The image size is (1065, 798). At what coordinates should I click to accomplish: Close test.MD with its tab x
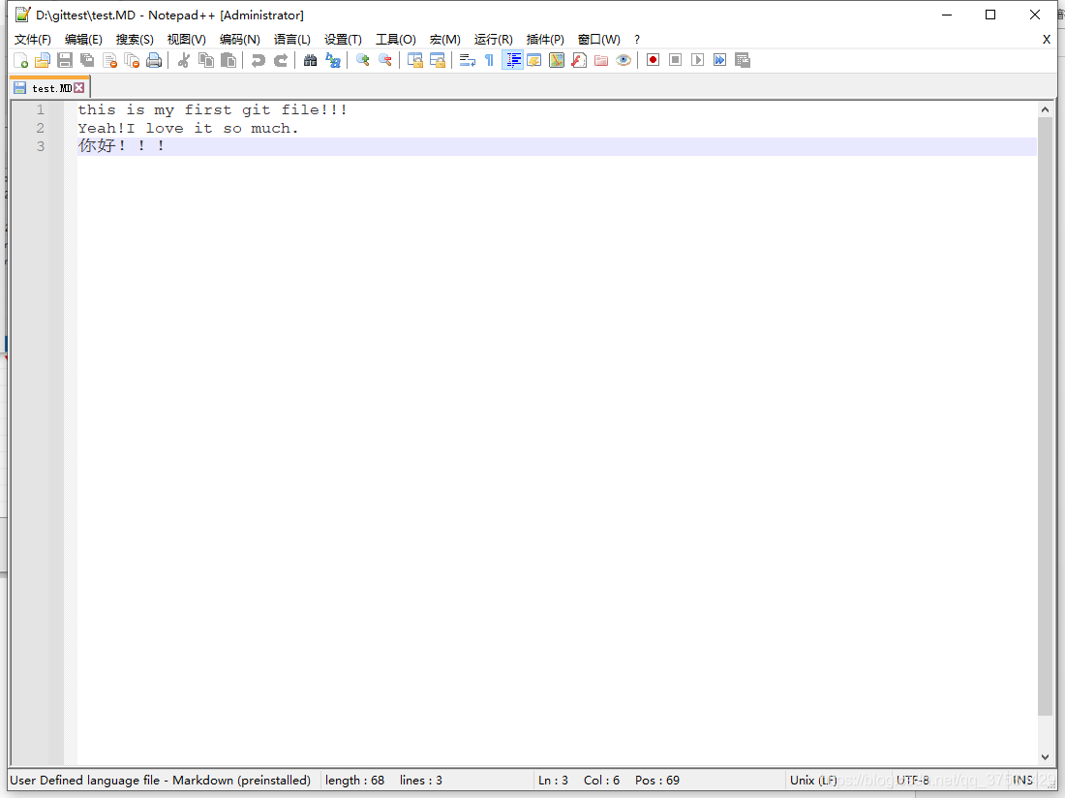tap(79, 87)
